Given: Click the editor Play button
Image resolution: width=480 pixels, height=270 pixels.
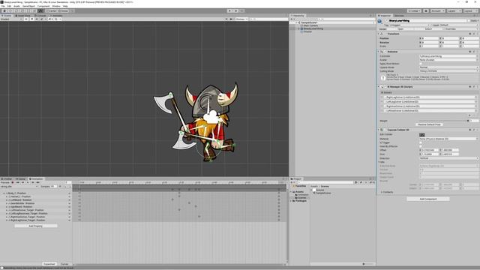Looking at the screenshot, I should (x=229, y=10).
